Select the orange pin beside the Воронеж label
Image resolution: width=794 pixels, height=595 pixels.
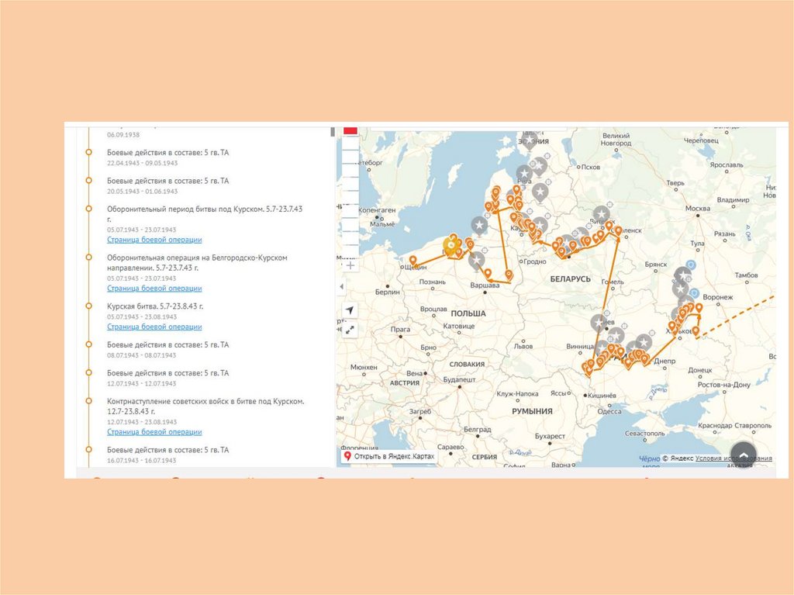tap(699, 308)
